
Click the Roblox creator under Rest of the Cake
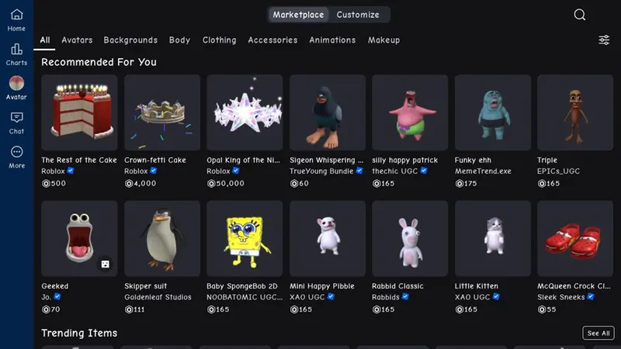point(53,171)
